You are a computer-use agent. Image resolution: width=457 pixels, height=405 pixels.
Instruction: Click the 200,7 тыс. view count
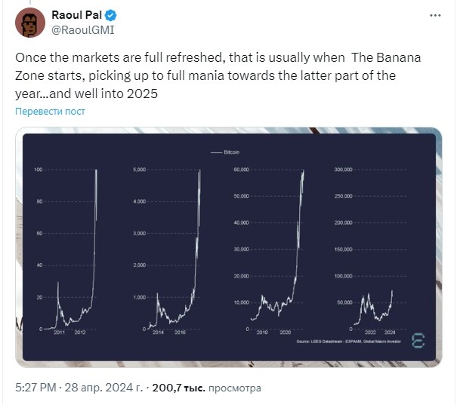tap(177, 388)
